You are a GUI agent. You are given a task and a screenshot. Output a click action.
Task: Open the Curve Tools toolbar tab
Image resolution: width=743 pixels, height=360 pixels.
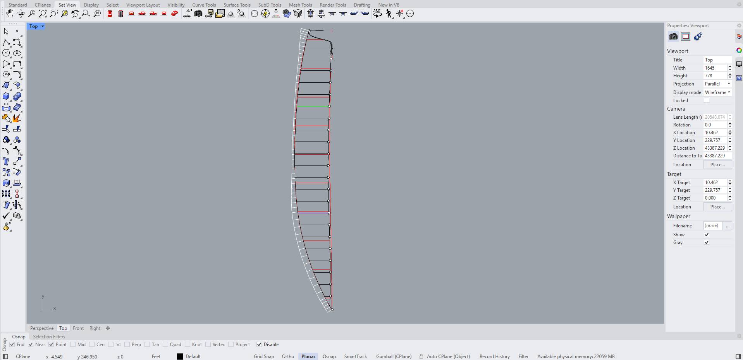tap(204, 5)
